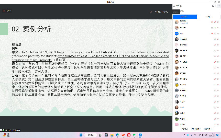
Task: Open WeChat from the taskbar
Action: [134, 135]
